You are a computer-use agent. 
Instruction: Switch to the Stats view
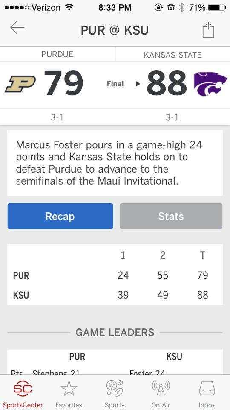[x=171, y=216]
